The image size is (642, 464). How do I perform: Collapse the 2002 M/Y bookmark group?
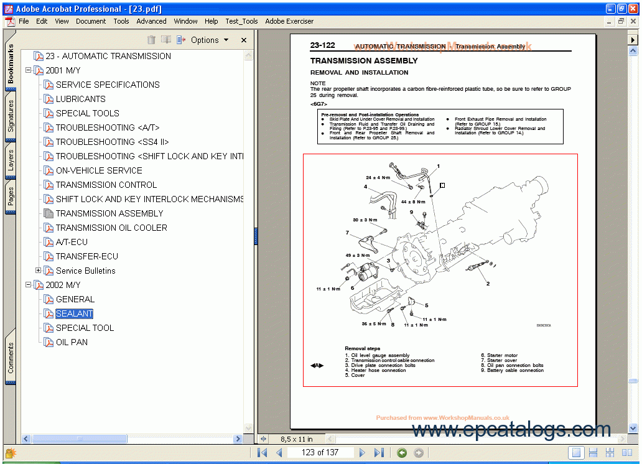tap(28, 285)
